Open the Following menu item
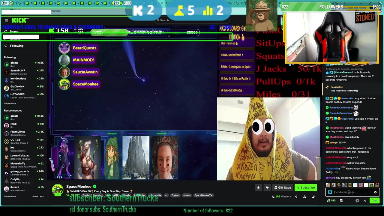This screenshot has width=384, height=216. click(x=16, y=46)
